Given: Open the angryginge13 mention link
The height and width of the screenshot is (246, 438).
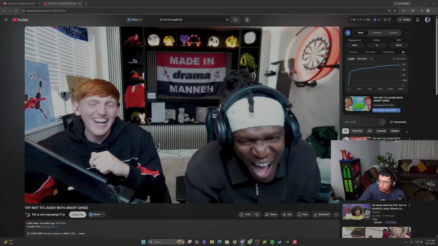Looking at the screenshot, I should 49,227.
